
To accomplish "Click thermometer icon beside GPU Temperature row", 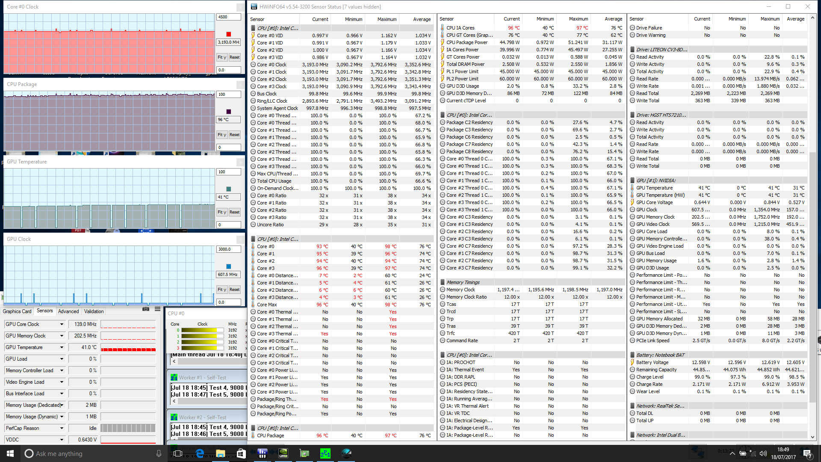I will point(632,188).
